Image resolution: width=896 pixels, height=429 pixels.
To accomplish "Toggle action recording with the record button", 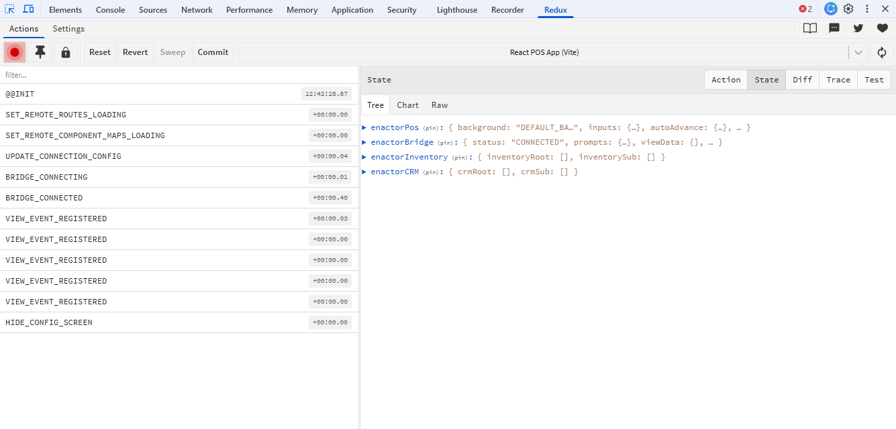I will [14, 52].
